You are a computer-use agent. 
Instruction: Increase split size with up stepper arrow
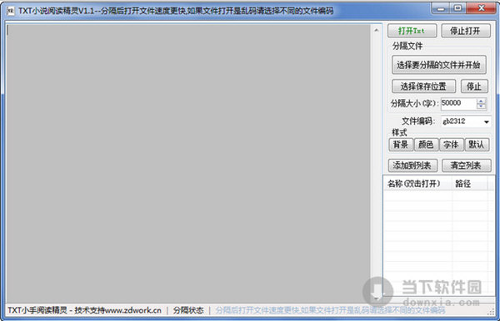pos(481,101)
